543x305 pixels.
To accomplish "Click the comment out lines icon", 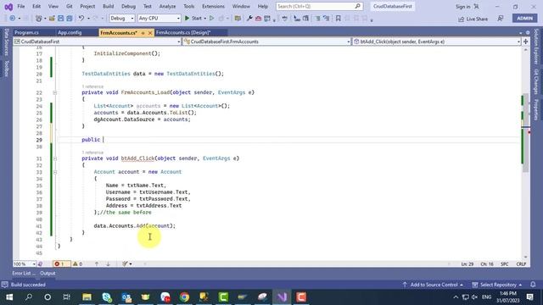I will point(317,19).
